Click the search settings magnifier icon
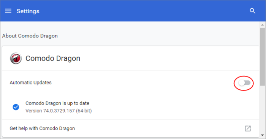Image resolution: width=266 pixels, height=139 pixels. [252, 11]
